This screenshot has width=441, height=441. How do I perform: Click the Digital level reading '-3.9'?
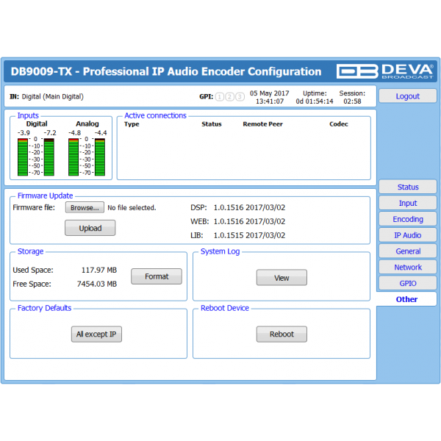24,133
